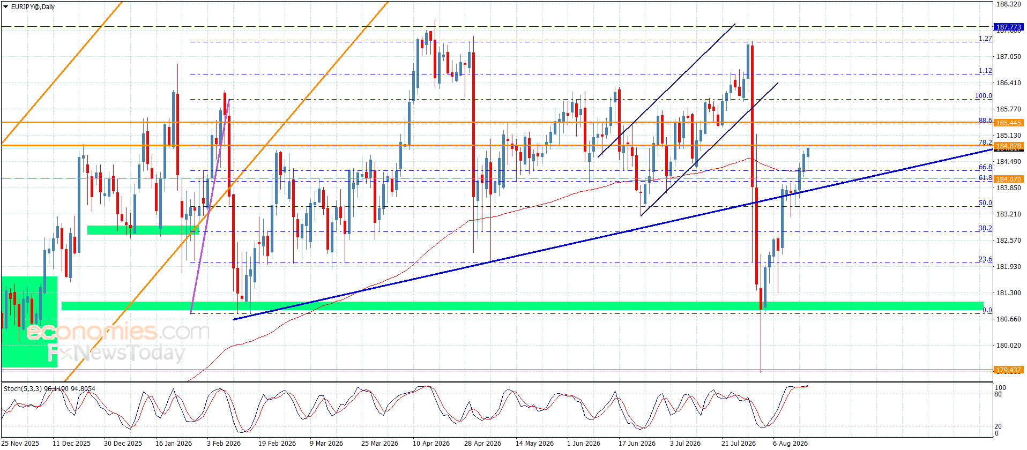Click the dropdown triangle beside the EURJPY@,Daily title
The width and height of the screenshot is (1027, 450).
pos(6,7)
